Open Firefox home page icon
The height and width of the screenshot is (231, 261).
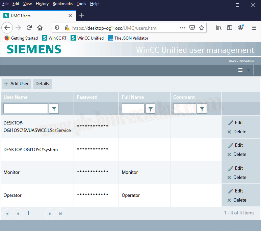click(x=40, y=28)
